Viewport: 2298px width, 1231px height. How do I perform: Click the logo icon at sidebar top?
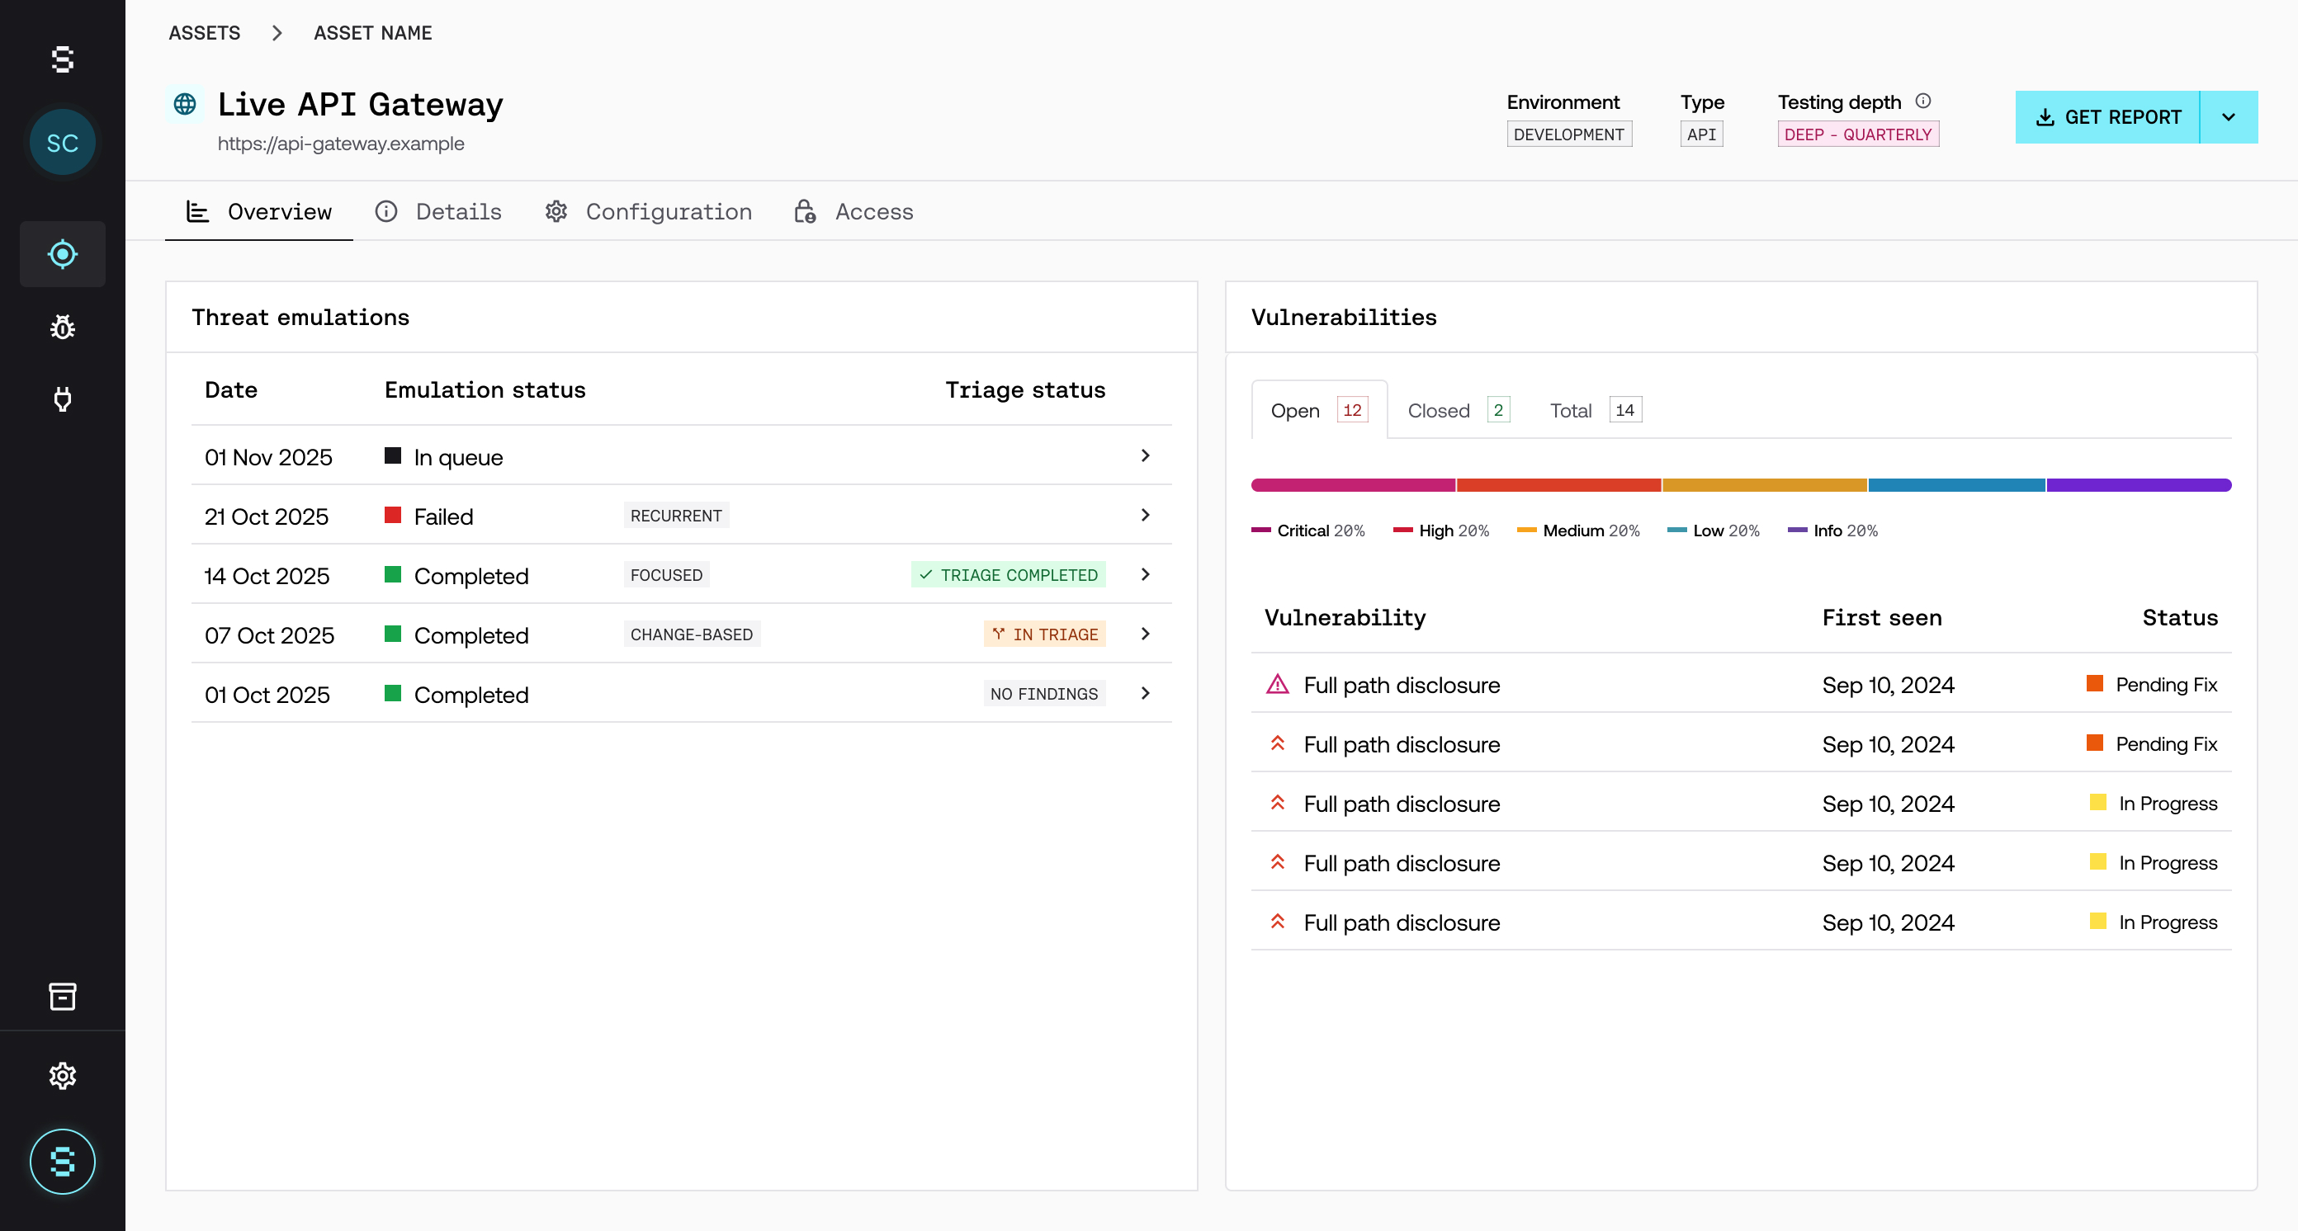[63, 59]
